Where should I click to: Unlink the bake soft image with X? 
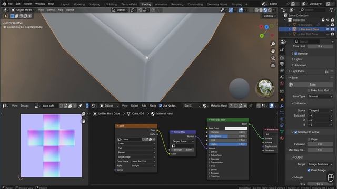pyautogui.click(x=75, y=106)
